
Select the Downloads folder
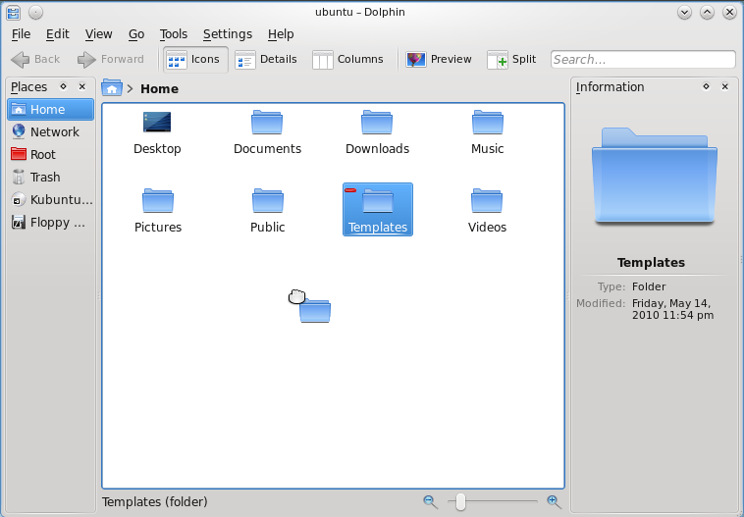[377, 132]
